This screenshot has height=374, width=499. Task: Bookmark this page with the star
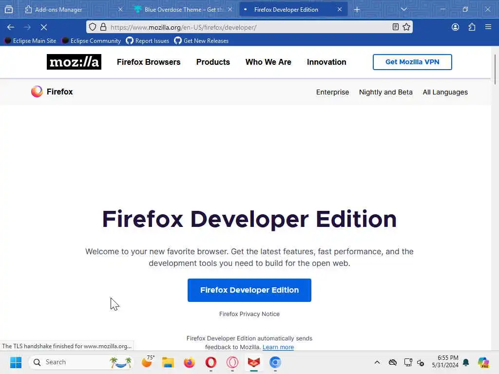406,27
